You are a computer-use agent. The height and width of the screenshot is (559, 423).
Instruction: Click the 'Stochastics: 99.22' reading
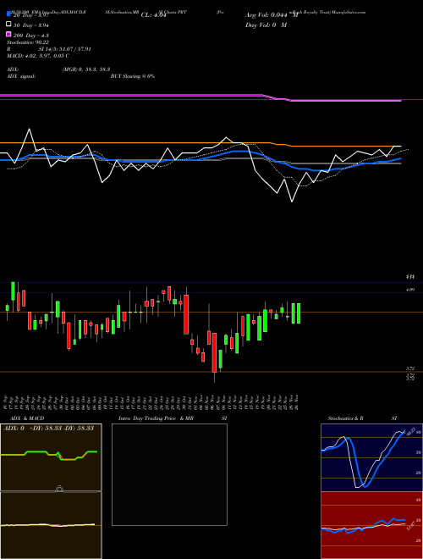point(28,42)
